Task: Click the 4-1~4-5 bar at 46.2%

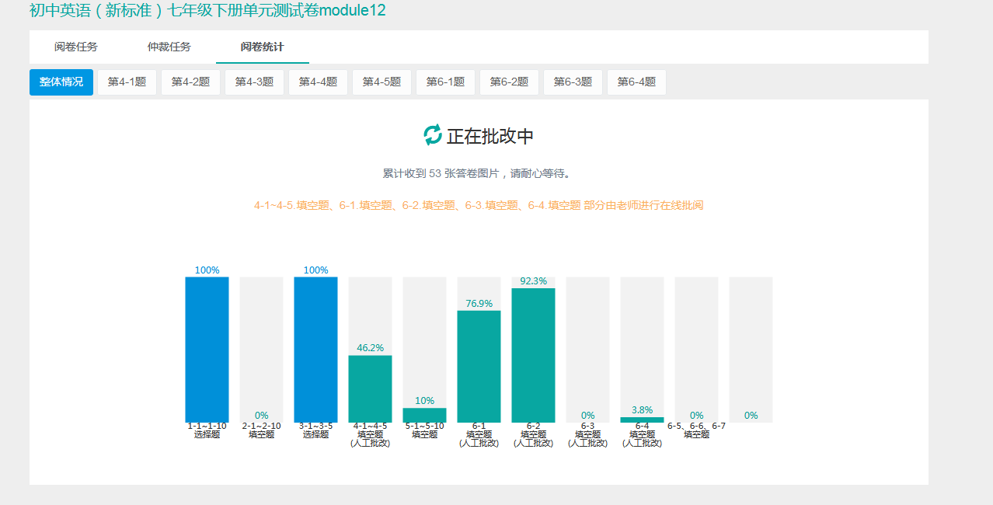Action: [x=370, y=388]
